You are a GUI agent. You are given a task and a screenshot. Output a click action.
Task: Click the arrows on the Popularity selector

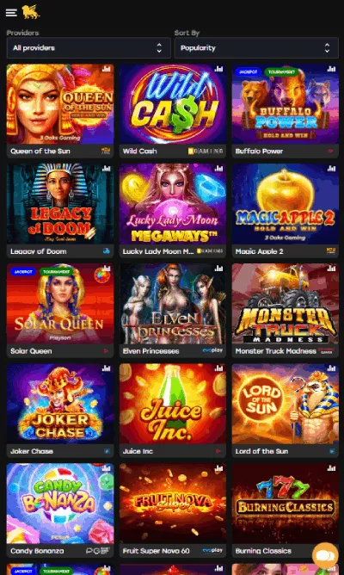click(x=327, y=48)
